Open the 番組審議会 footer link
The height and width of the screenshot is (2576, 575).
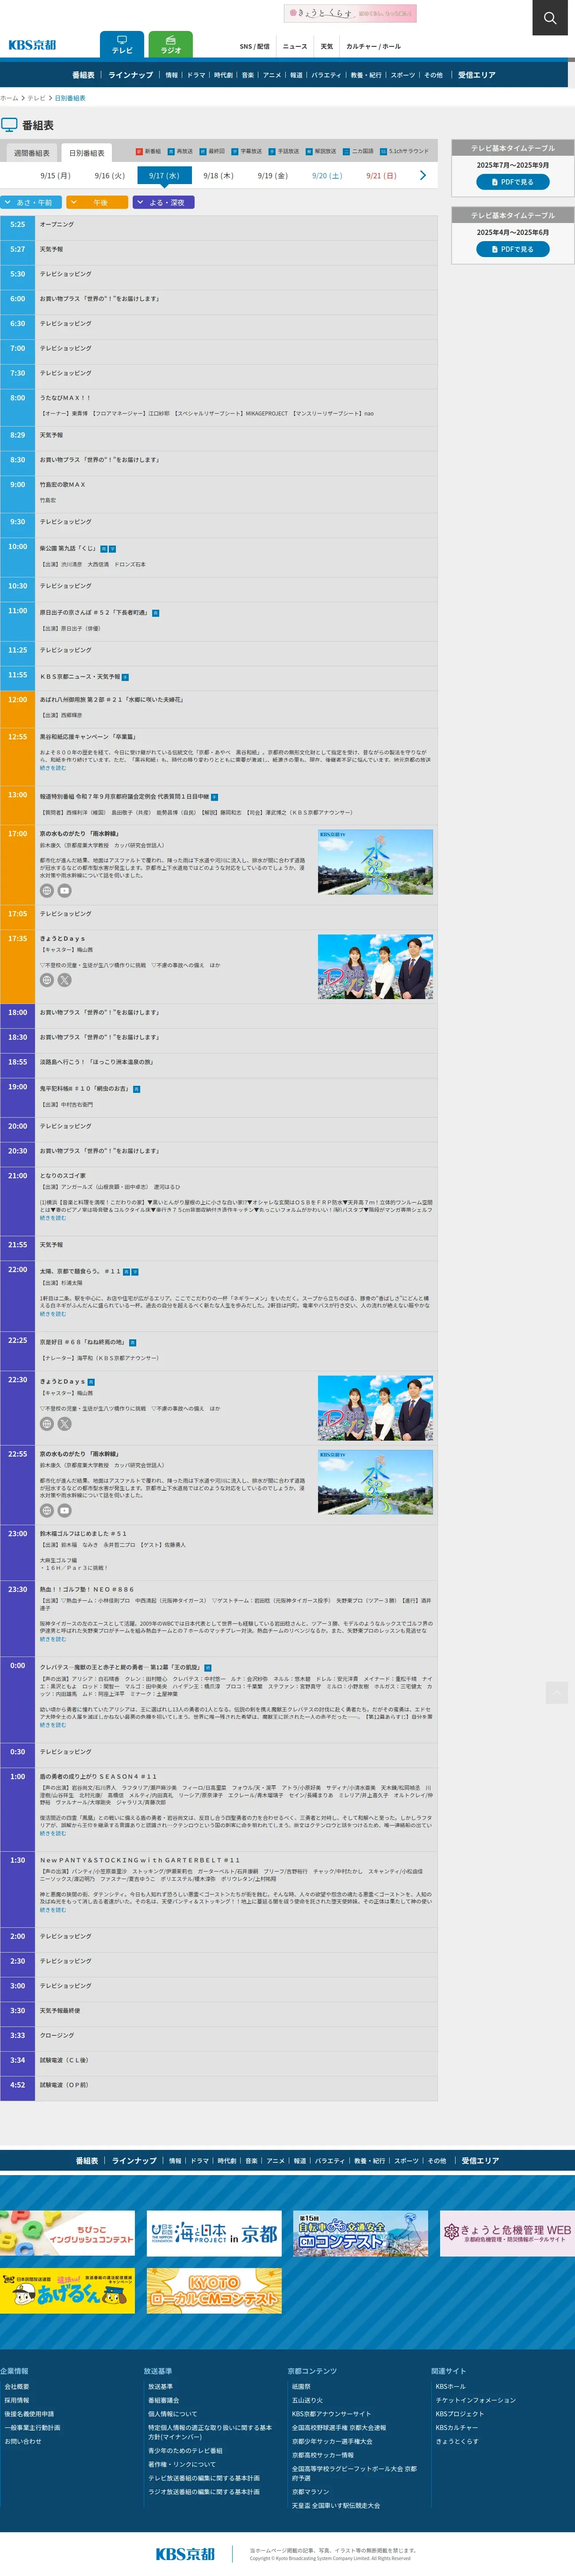coord(164,2400)
